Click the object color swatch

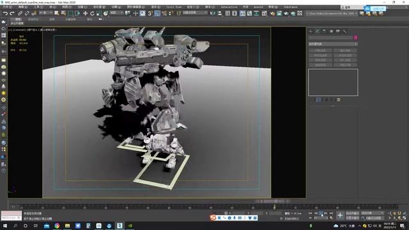pos(355,38)
